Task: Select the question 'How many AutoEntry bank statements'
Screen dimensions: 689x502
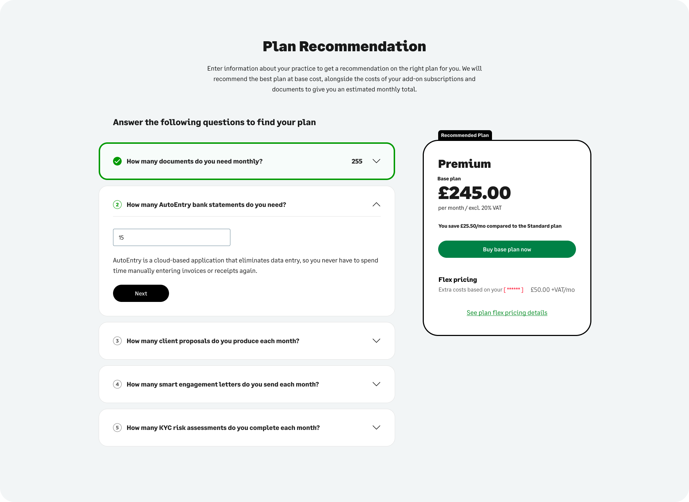Action: (206, 205)
